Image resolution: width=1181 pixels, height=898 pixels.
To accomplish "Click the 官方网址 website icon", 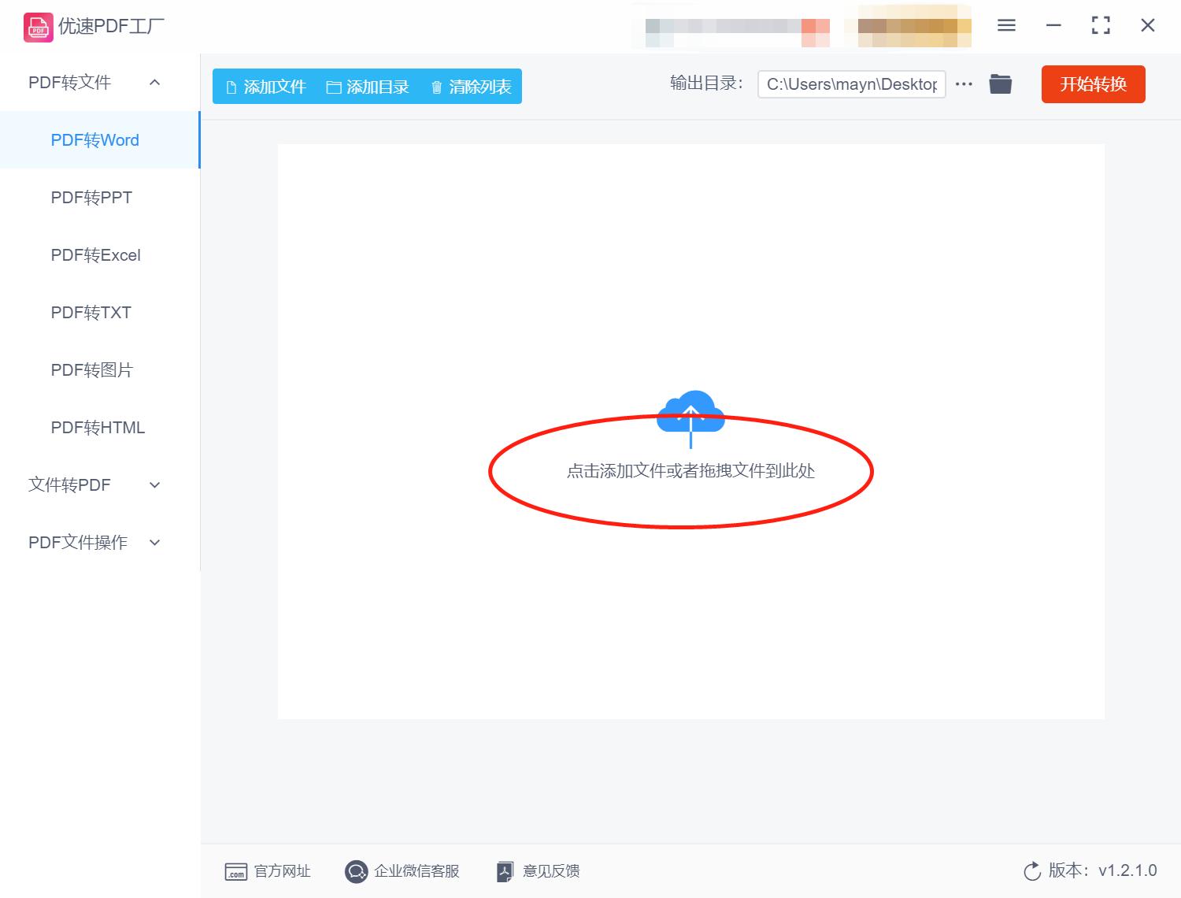I will coord(237,871).
